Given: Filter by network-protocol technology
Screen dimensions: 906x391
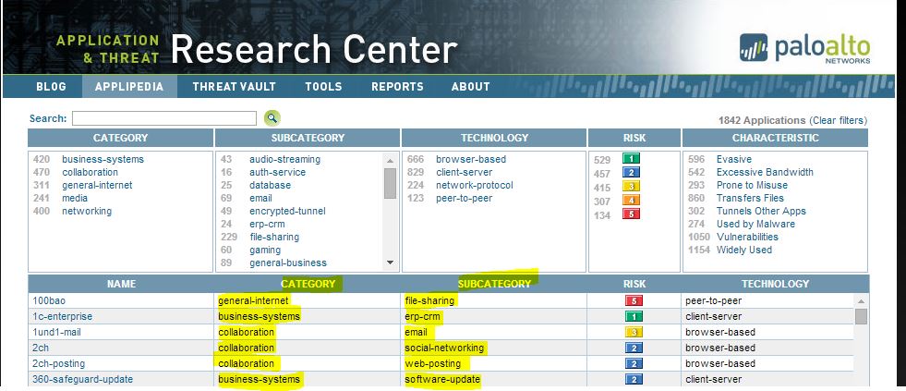Looking at the screenshot, I should [475, 185].
